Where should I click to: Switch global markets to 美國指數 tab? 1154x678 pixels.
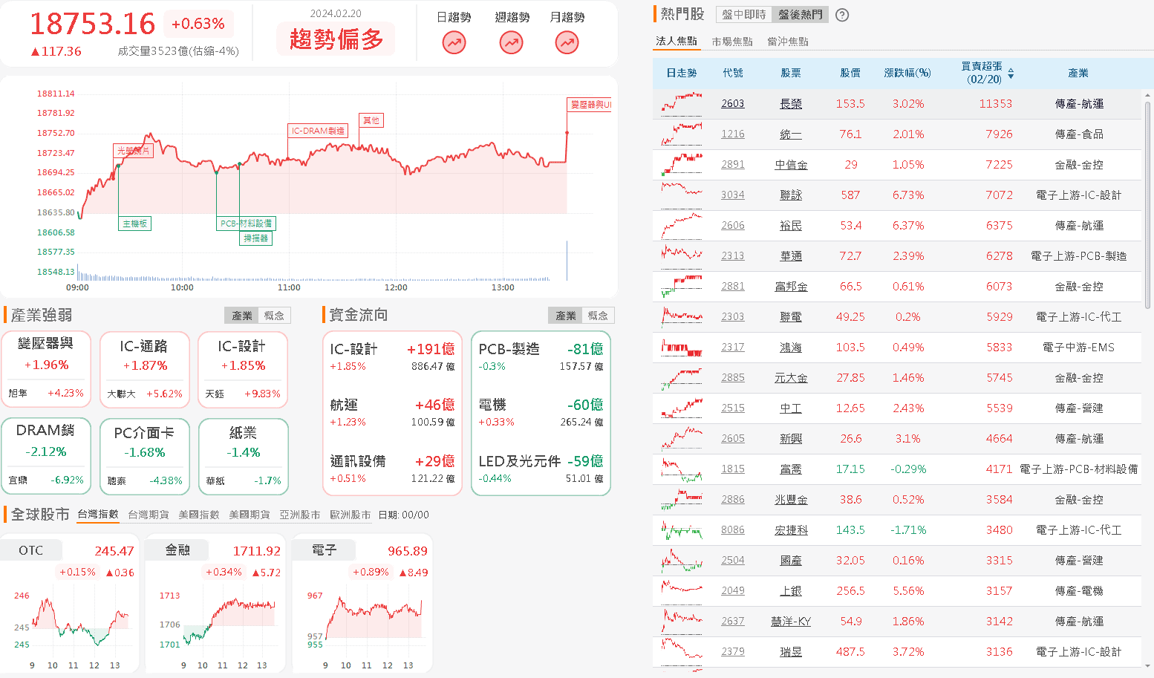click(199, 515)
